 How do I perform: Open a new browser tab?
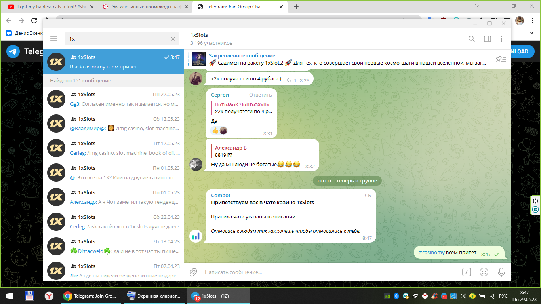point(296,7)
